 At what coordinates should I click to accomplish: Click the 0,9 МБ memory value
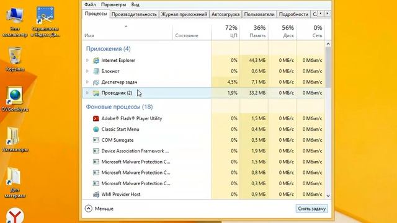[259, 195]
